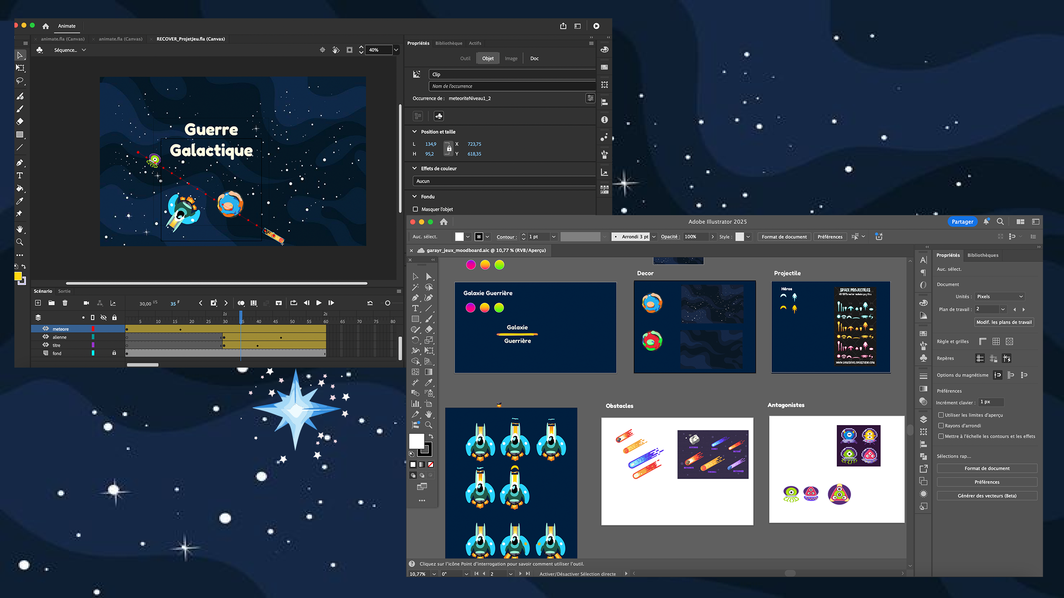Open the stage zoom 40% dropdown

coord(396,50)
